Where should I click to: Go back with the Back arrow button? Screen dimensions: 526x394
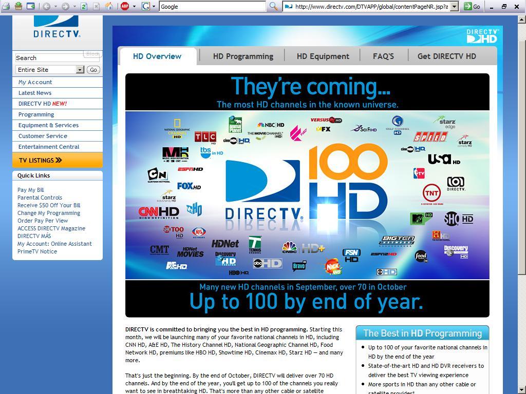pos(47,6)
